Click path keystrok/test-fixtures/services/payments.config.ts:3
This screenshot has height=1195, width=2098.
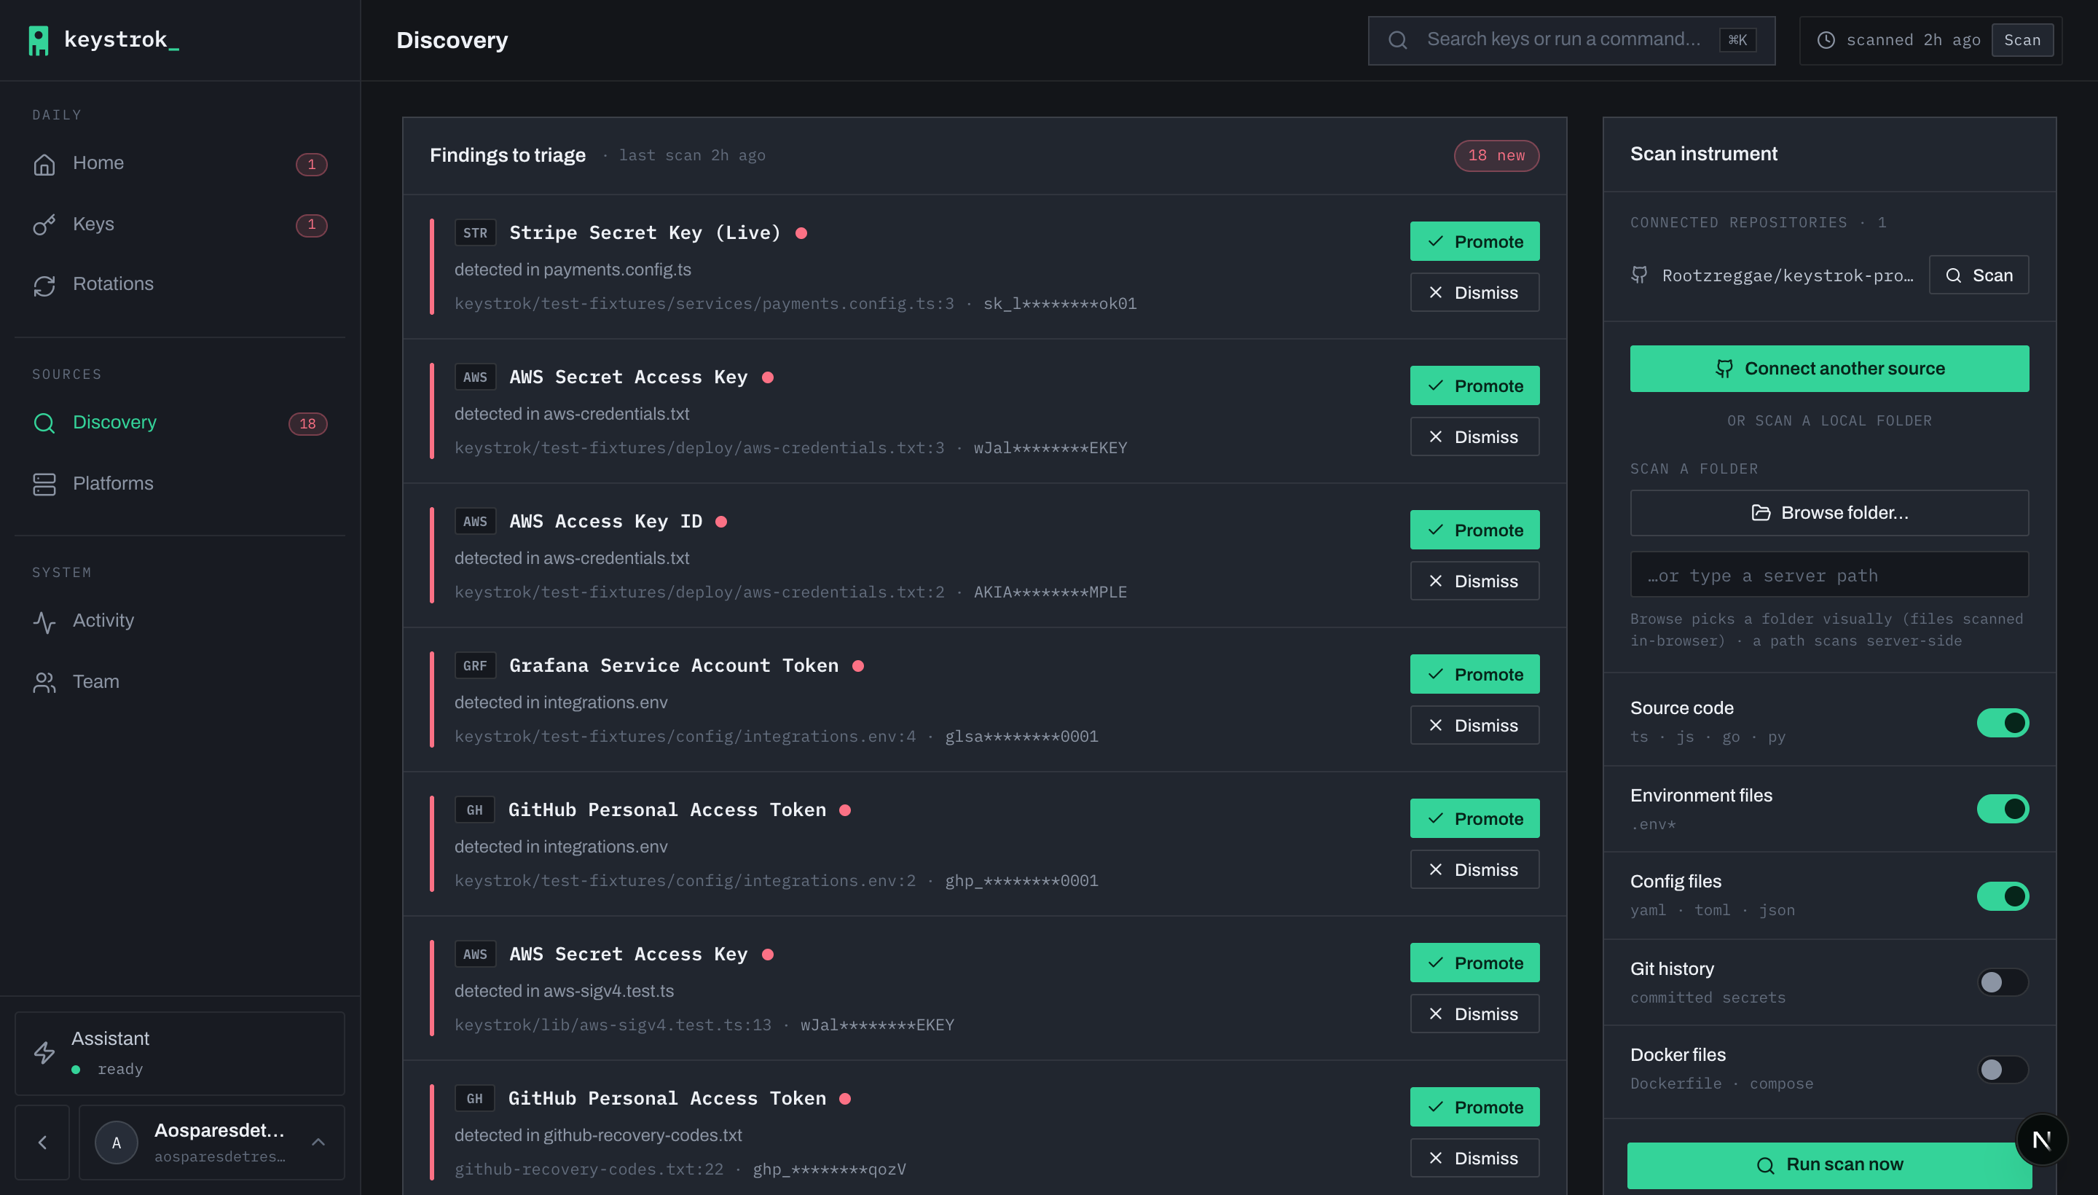[x=704, y=304]
